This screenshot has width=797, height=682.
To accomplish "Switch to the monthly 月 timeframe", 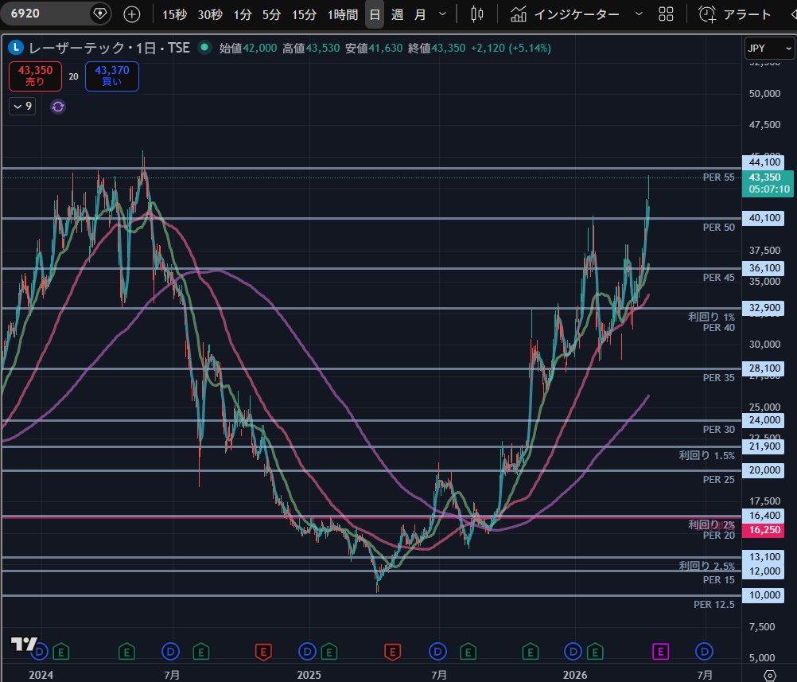I will coord(420,15).
